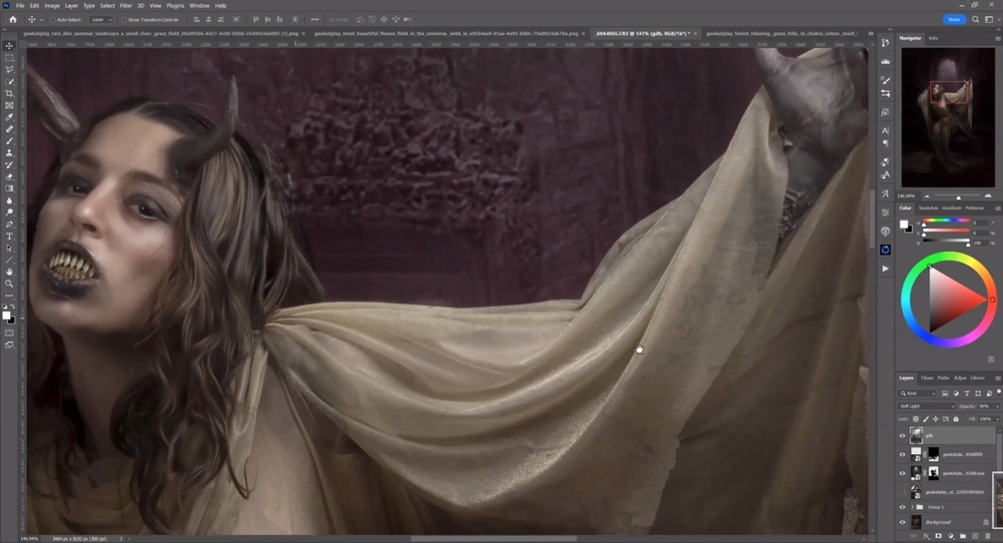Select the Rectangular Marquee tool
This screenshot has height=543, width=1003.
tap(9, 58)
